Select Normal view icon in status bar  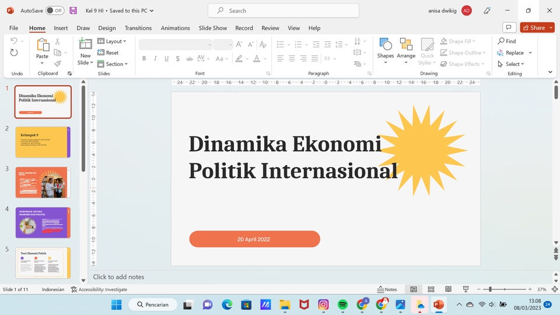point(414,289)
